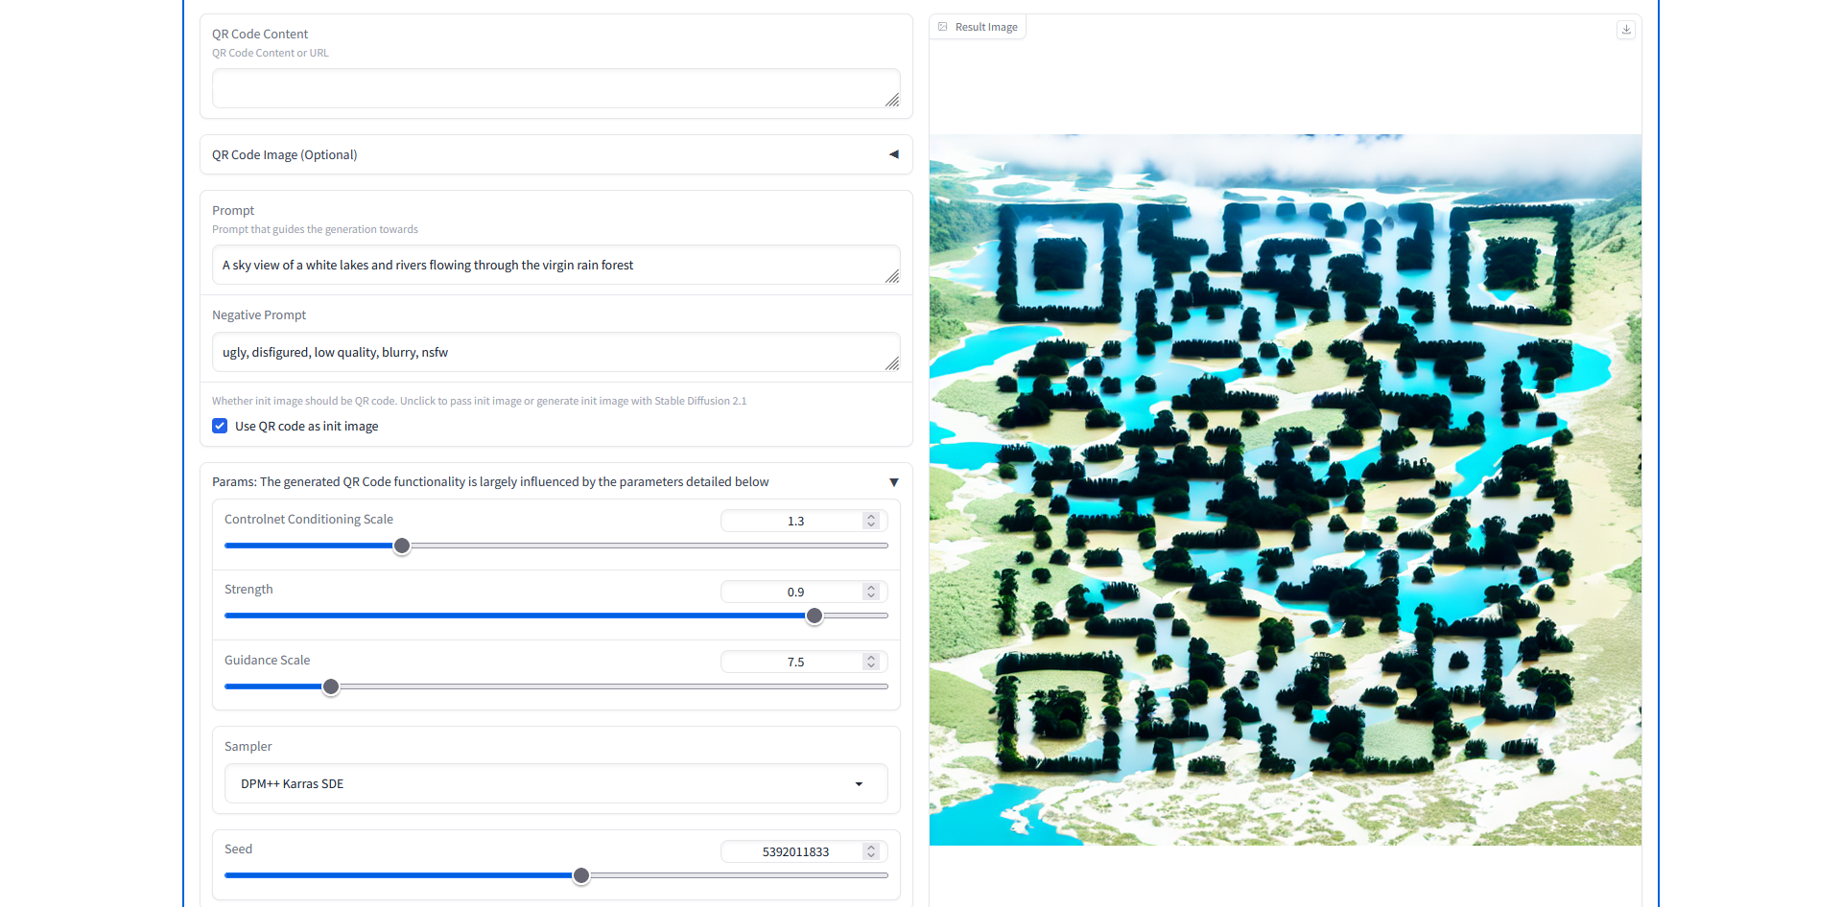The height and width of the screenshot is (907, 1842).
Task: Click the 'Sampler' label text
Action: coord(248,746)
